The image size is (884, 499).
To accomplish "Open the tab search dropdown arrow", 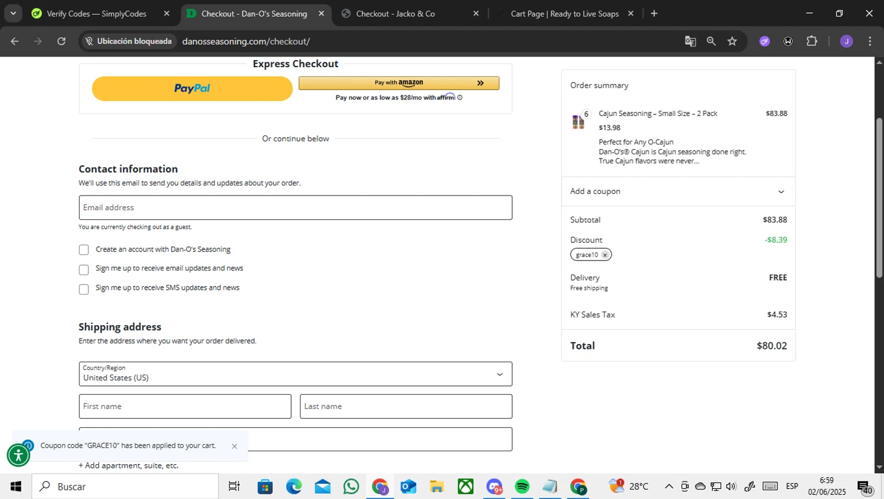I will point(13,13).
